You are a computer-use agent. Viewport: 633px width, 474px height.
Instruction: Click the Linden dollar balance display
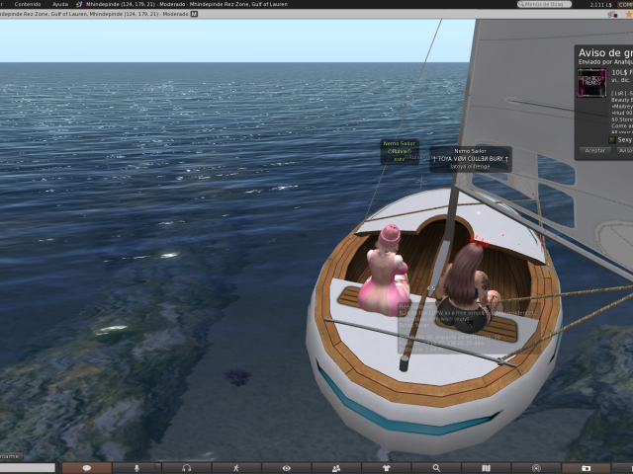click(x=600, y=4)
